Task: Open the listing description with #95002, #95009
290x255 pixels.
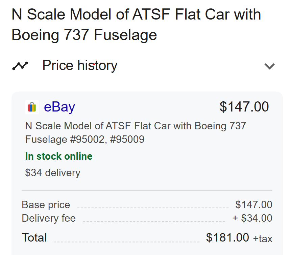Action: [136, 132]
